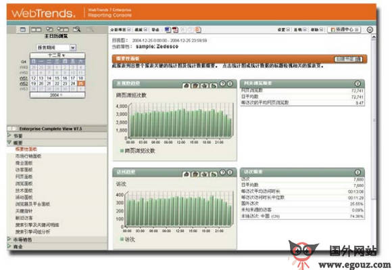Open 关键指针 in the report tree
392x270 pixels.
[x=24, y=211]
